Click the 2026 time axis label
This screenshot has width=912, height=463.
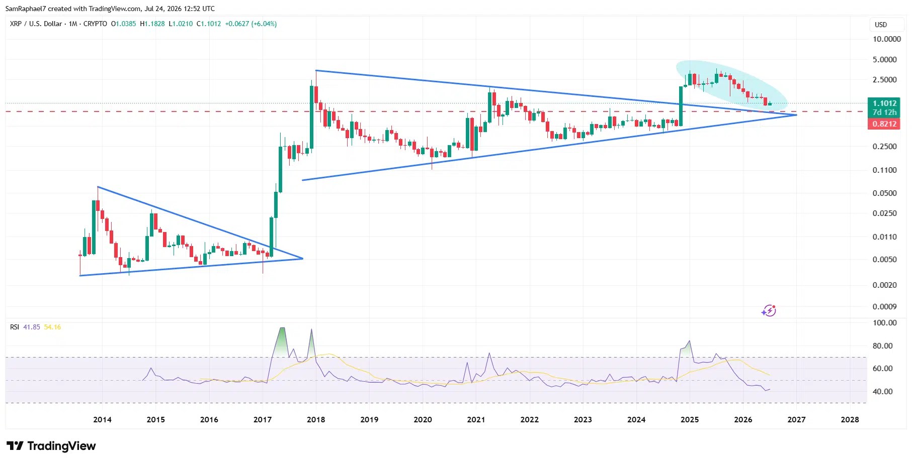click(743, 420)
